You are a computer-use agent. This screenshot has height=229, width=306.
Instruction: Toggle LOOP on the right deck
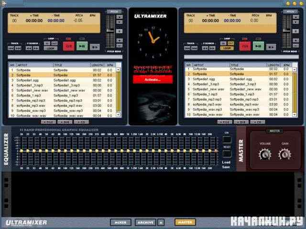(x=227, y=48)
